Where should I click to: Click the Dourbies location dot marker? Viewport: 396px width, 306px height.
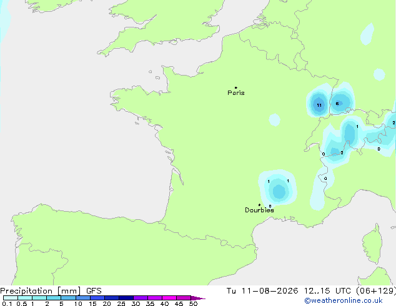[x=259, y=205]
